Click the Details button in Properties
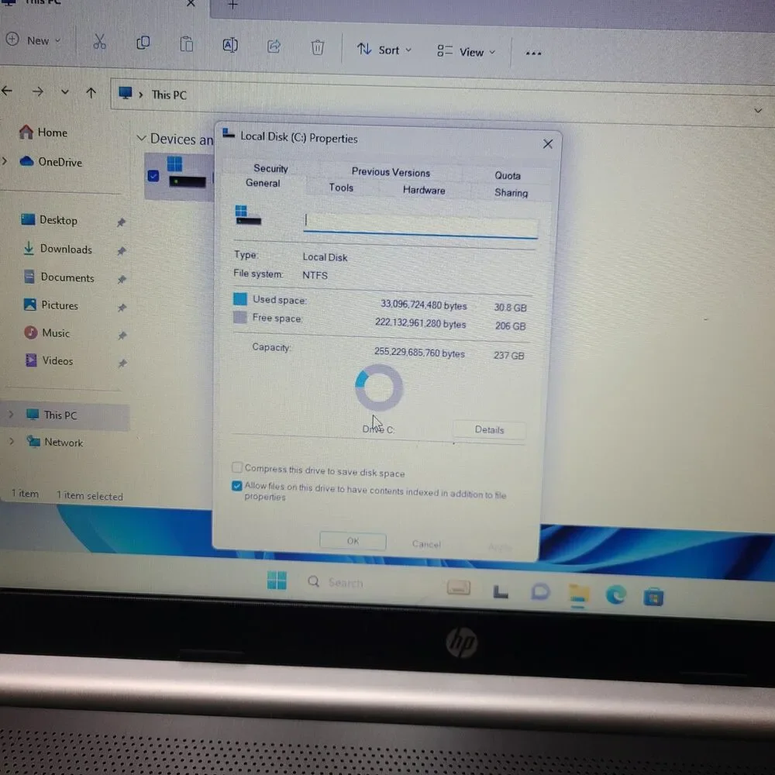The image size is (775, 775). (x=489, y=429)
